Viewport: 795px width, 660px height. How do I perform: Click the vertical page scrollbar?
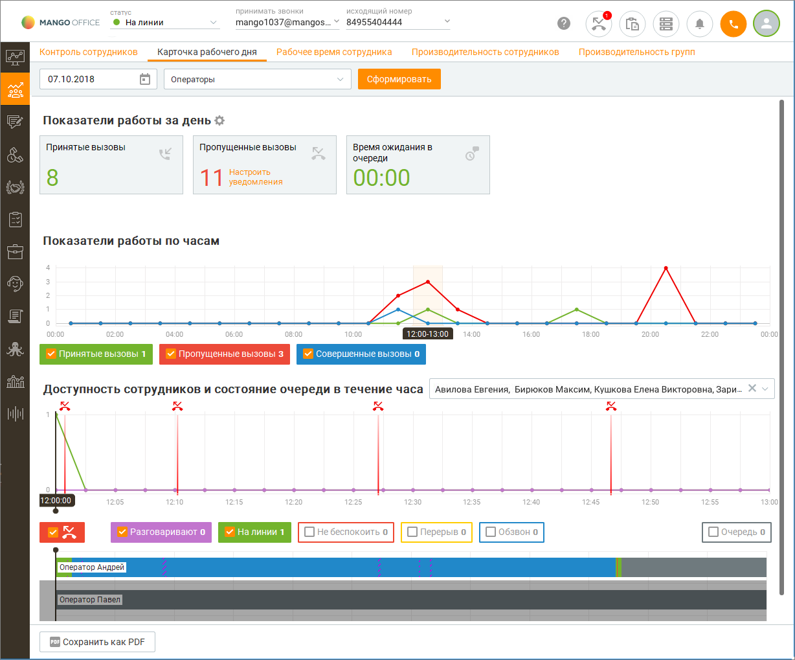tap(782, 347)
